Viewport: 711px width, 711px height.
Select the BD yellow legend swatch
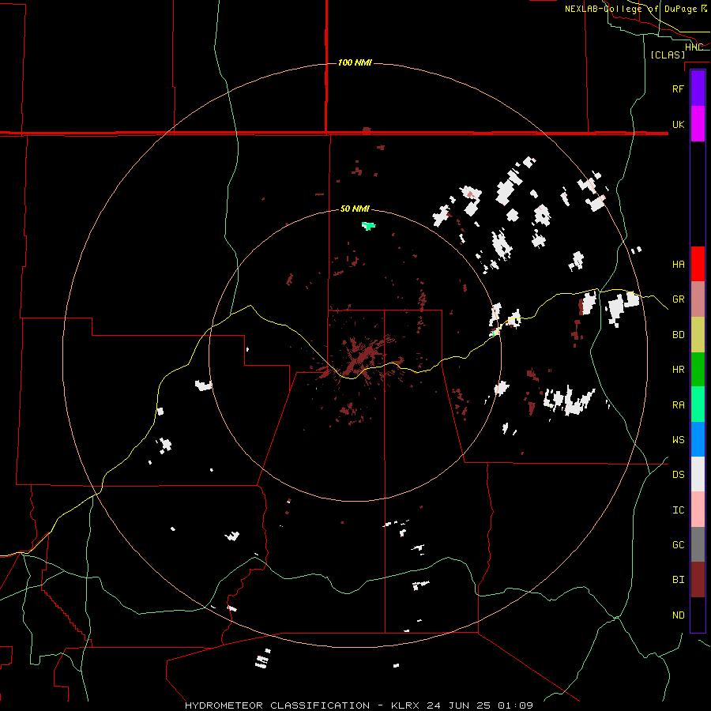click(698, 335)
